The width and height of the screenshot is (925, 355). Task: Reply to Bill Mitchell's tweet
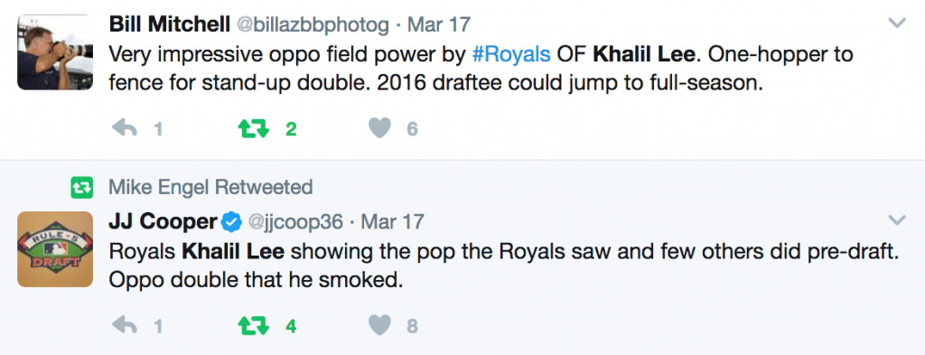125,128
